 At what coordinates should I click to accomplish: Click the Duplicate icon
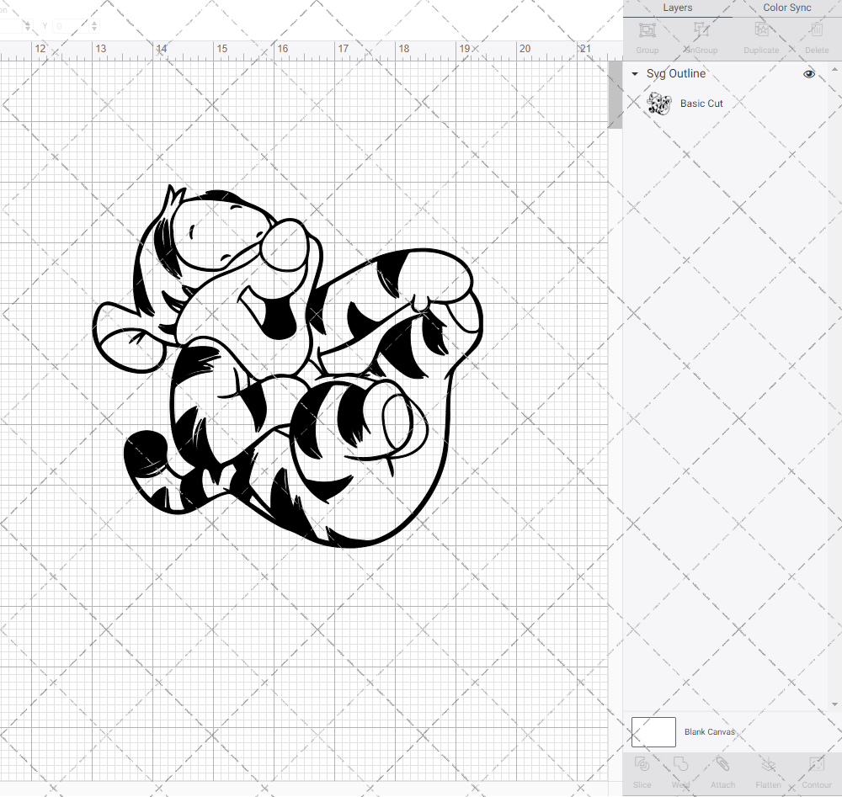pos(761,30)
